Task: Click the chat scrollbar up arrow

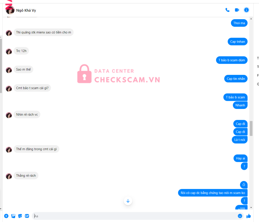Action: 251,19
